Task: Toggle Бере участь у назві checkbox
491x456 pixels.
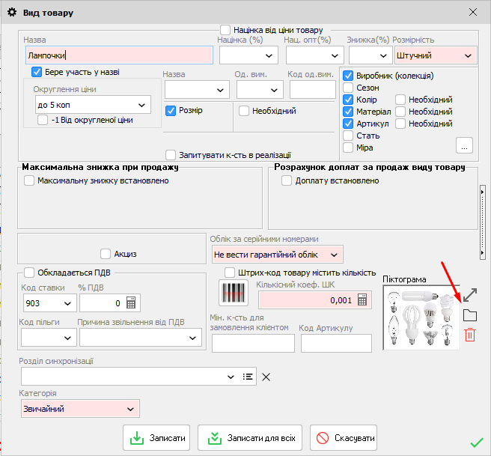Action: (37, 72)
